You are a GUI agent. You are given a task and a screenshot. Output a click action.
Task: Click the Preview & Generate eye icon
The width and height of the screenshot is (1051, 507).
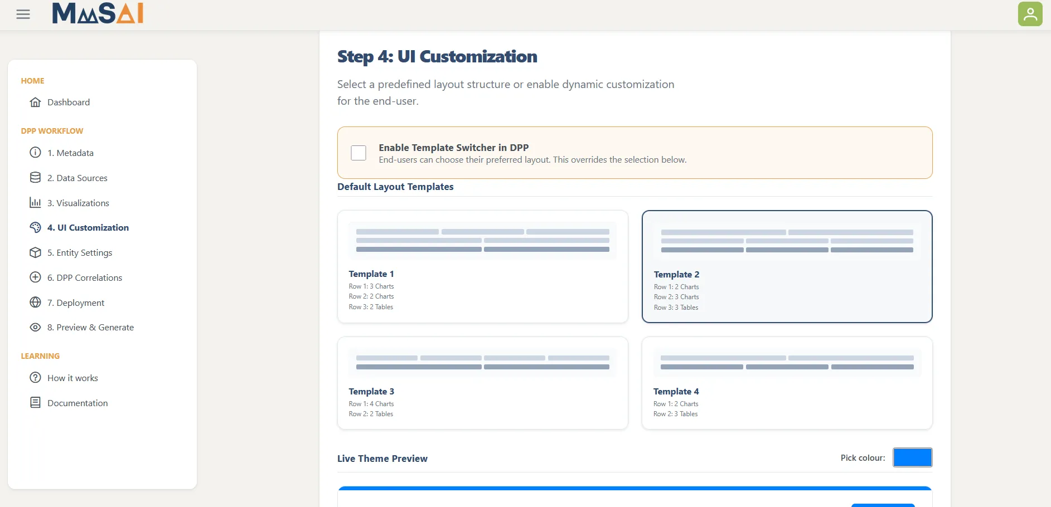[x=35, y=327]
